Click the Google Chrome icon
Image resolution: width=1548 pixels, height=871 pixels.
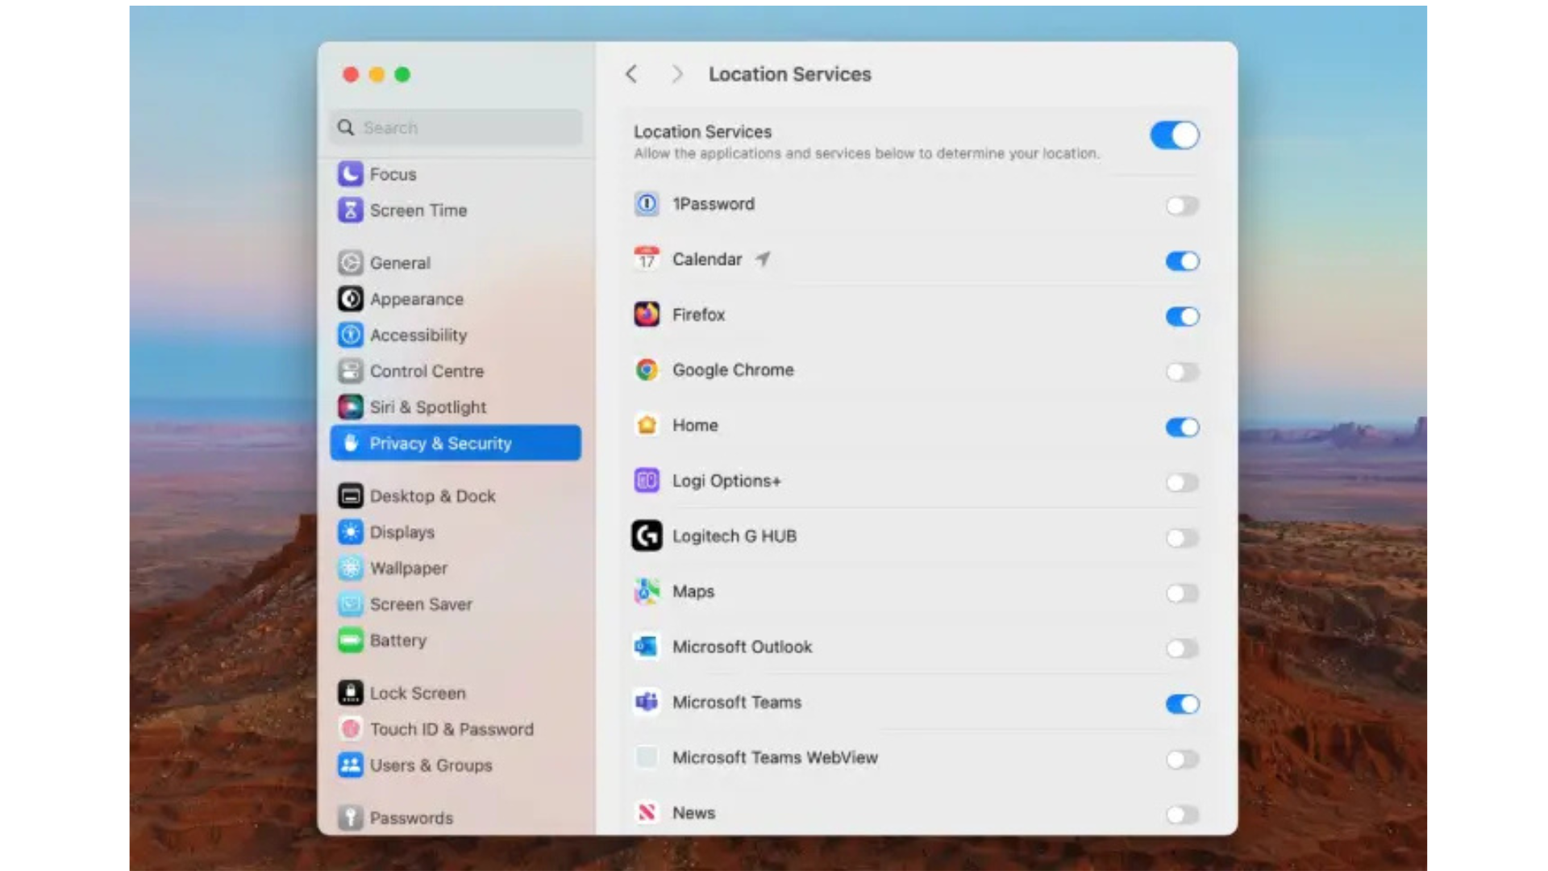pos(647,370)
